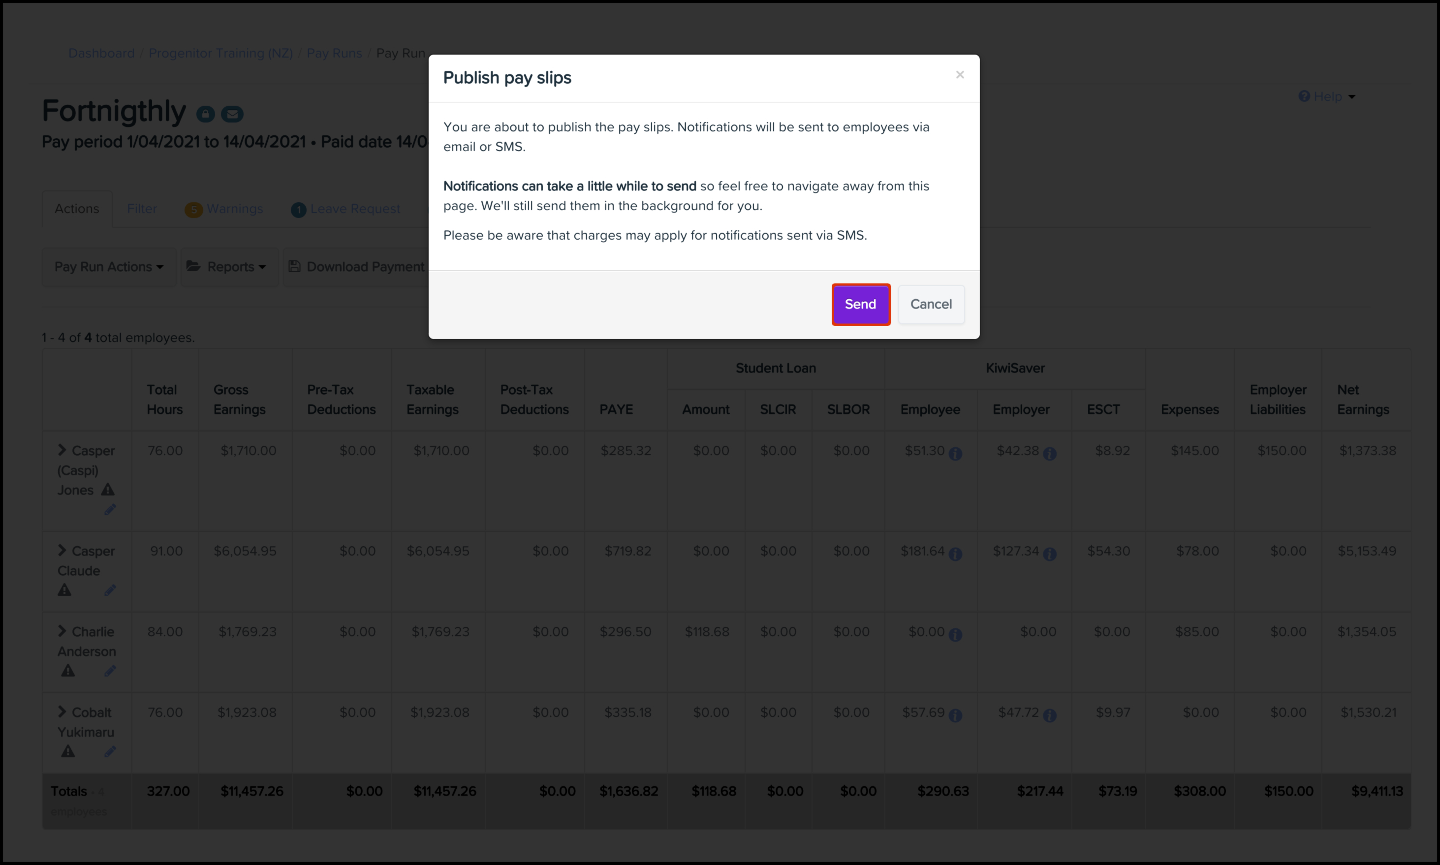Close the dialog with the X
The width and height of the screenshot is (1440, 865).
click(960, 75)
